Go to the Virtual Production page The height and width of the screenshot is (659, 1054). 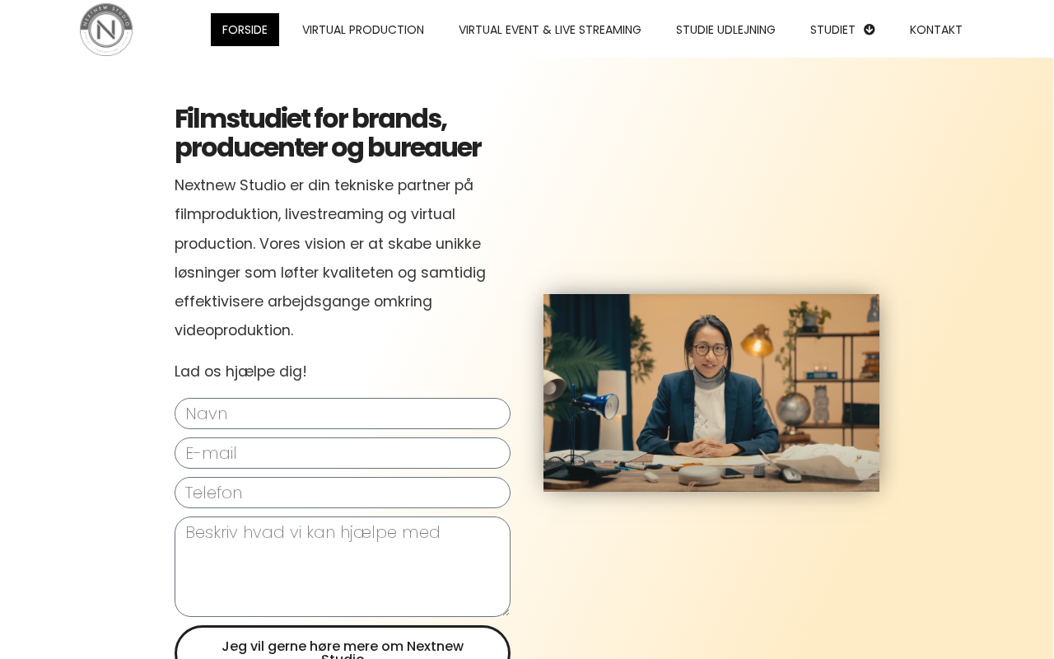pos(363,30)
